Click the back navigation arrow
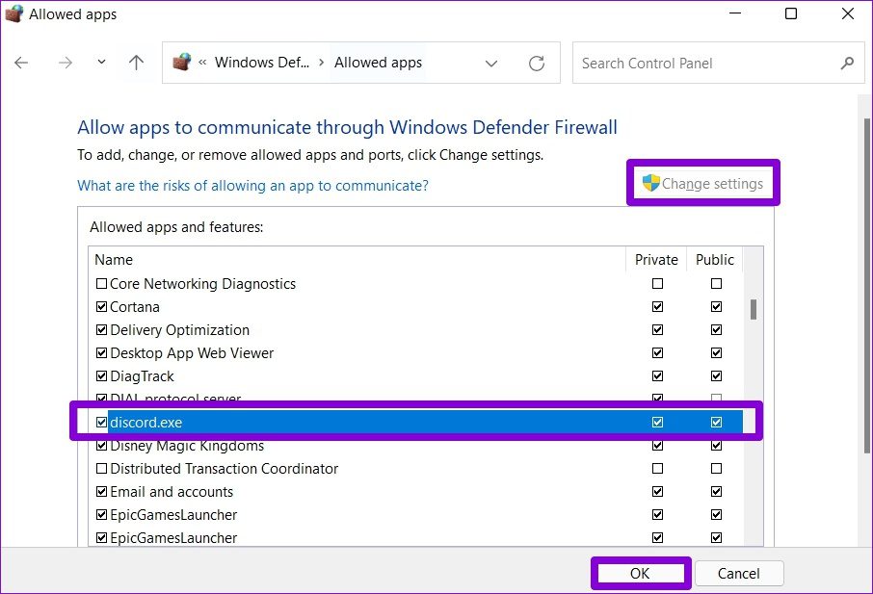Viewport: 873px width, 594px height. pyautogui.click(x=20, y=63)
